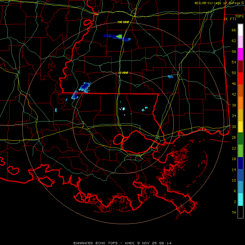Select the medium blue legend swatch
Screen dimensions: 245x245
click(240, 175)
